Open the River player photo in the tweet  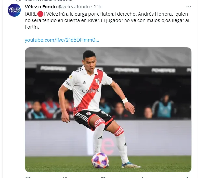108,109
